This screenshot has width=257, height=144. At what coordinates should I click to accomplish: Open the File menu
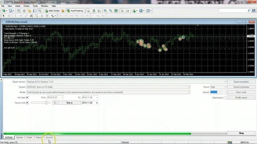pyautogui.click(x=3, y=6)
